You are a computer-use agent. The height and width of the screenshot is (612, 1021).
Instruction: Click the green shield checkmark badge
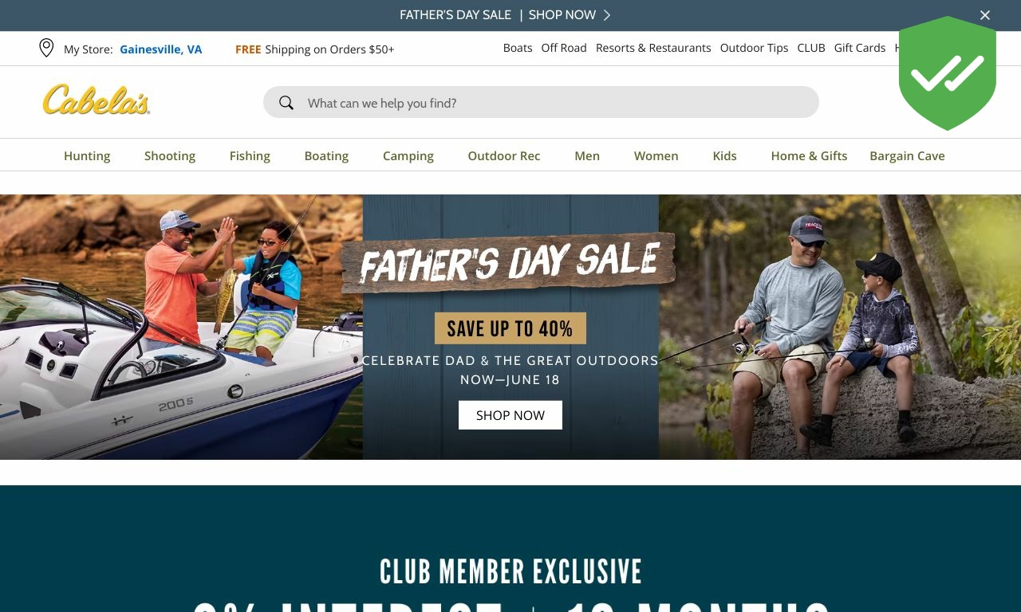948,73
